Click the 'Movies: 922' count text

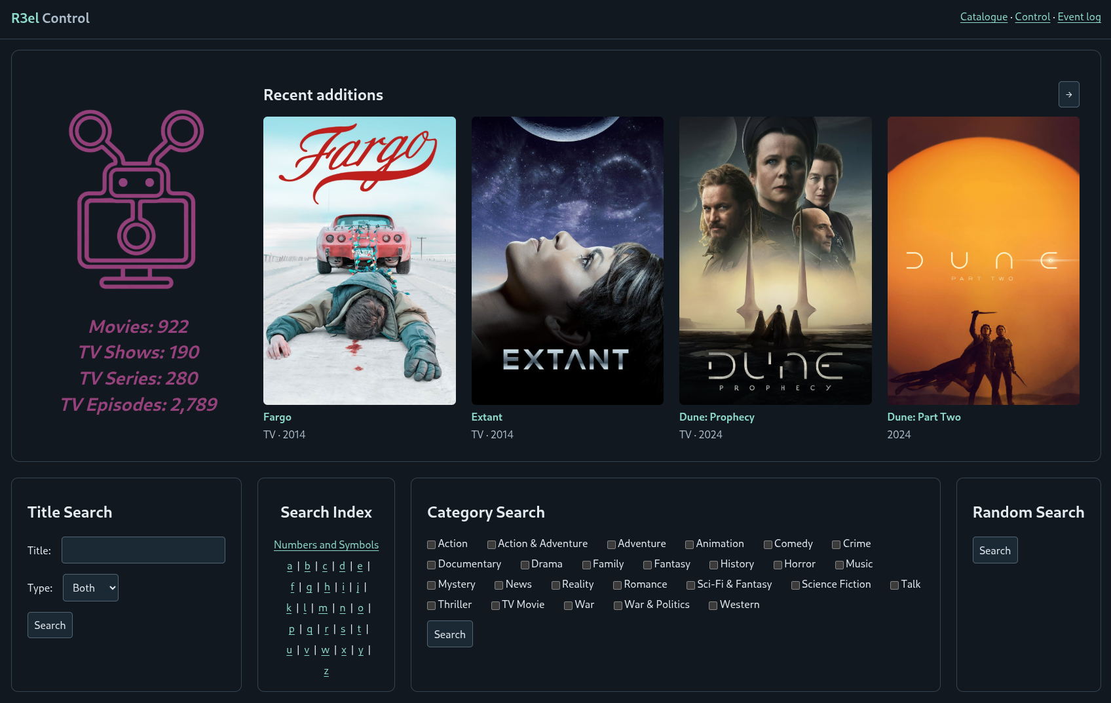(x=139, y=326)
